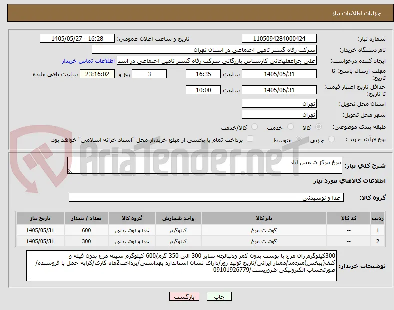Screen dimensions: 394x310
Task: Click need date 1405/05/31 in row 2
Action: click(40, 241)
